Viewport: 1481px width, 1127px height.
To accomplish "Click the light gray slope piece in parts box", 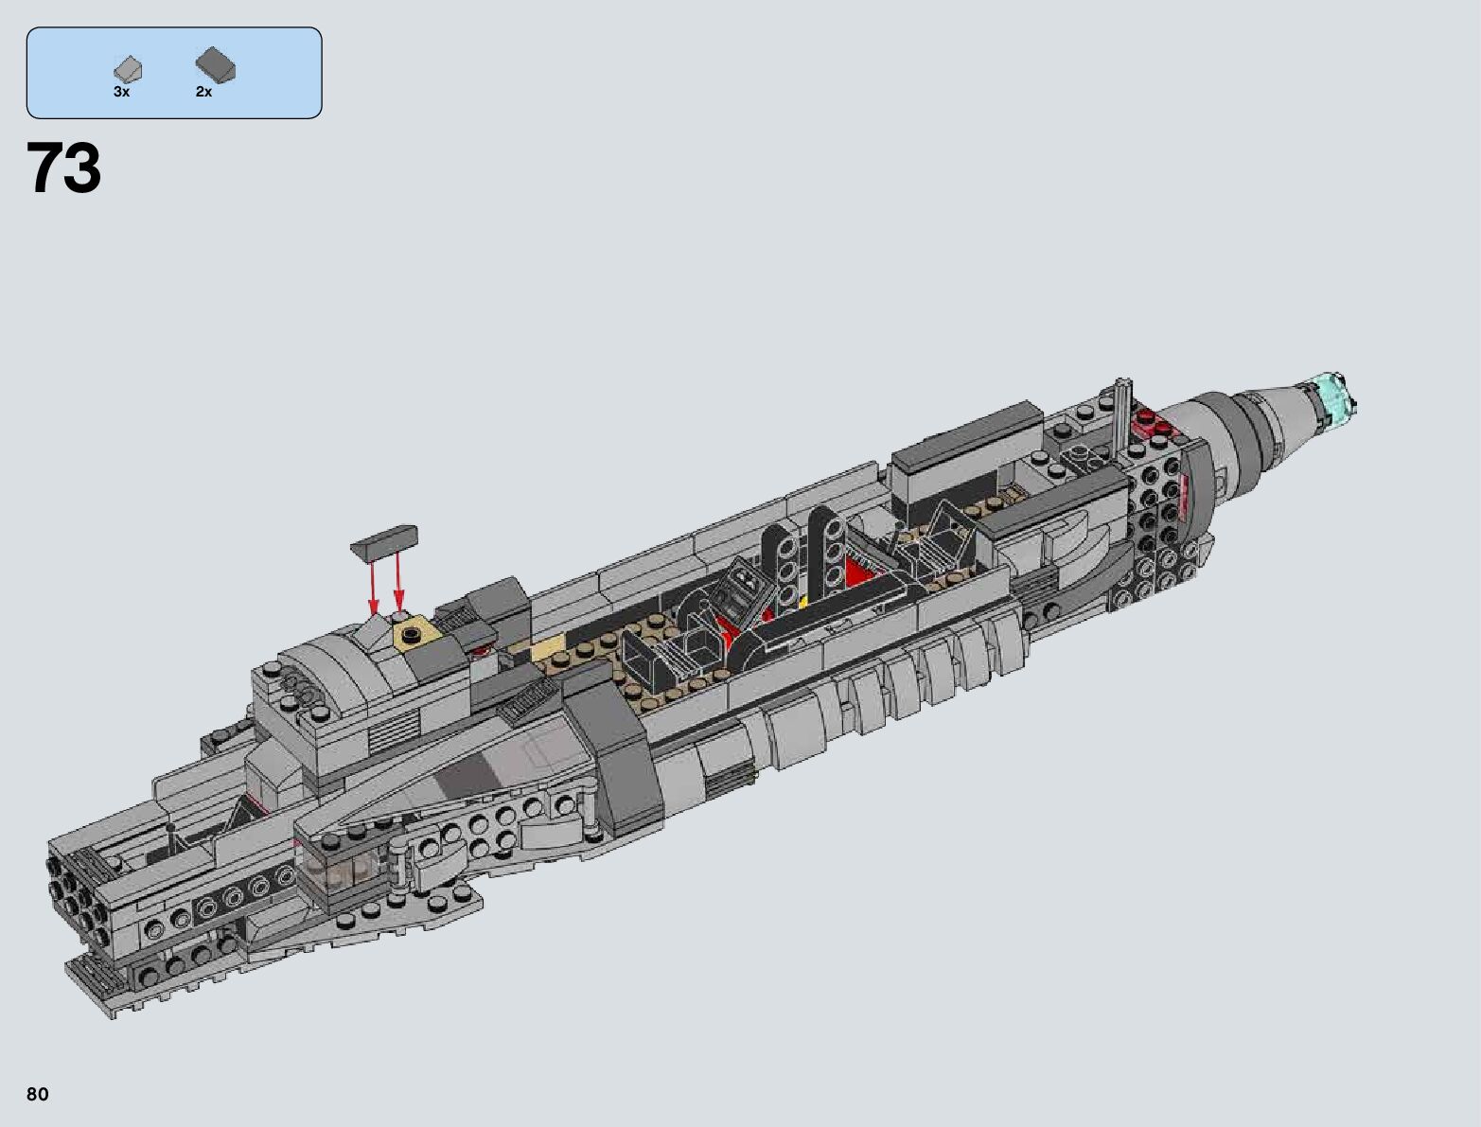I will coord(127,69).
